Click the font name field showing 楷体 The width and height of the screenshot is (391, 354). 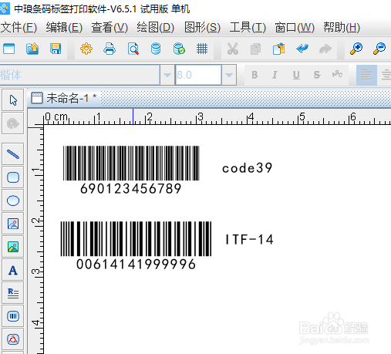[x=79, y=75]
